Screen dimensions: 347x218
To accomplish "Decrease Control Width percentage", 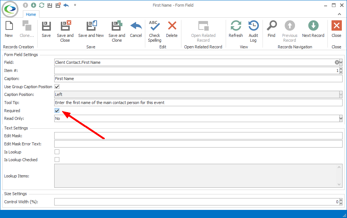I will 341,203.
